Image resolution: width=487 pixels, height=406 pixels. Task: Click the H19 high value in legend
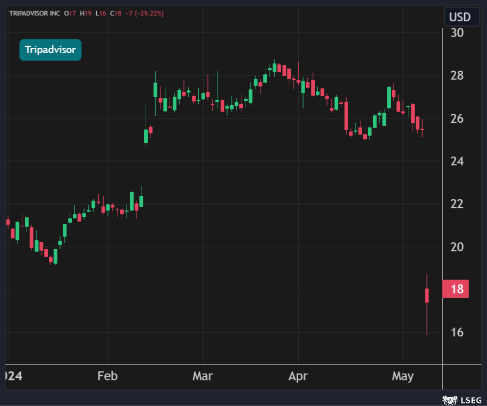[86, 13]
